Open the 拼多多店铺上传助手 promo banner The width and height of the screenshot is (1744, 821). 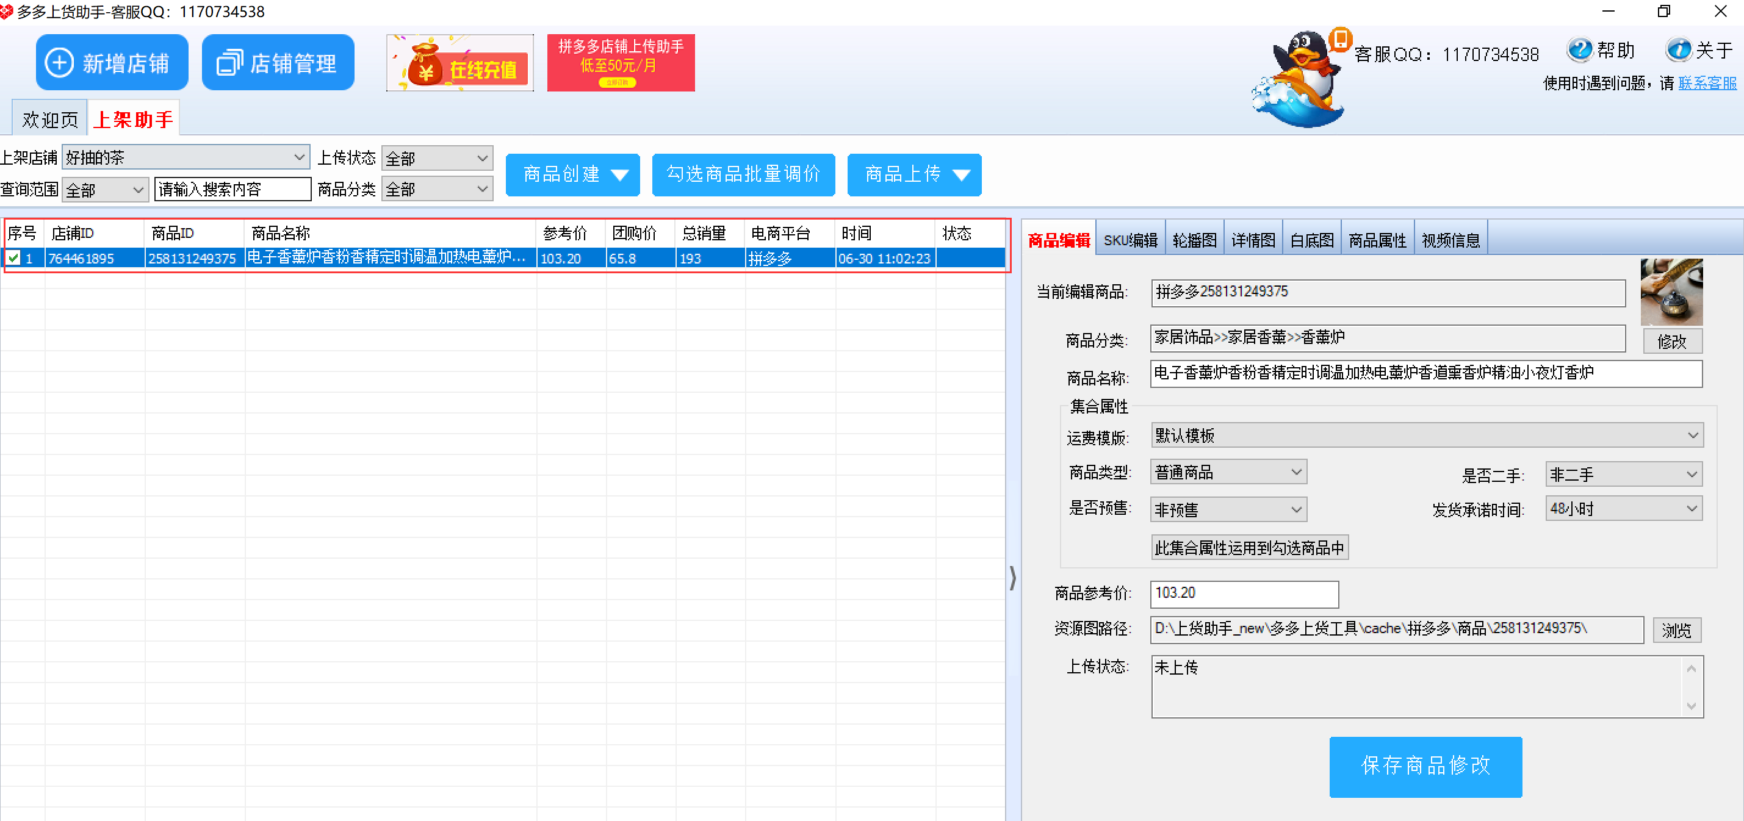coord(620,63)
